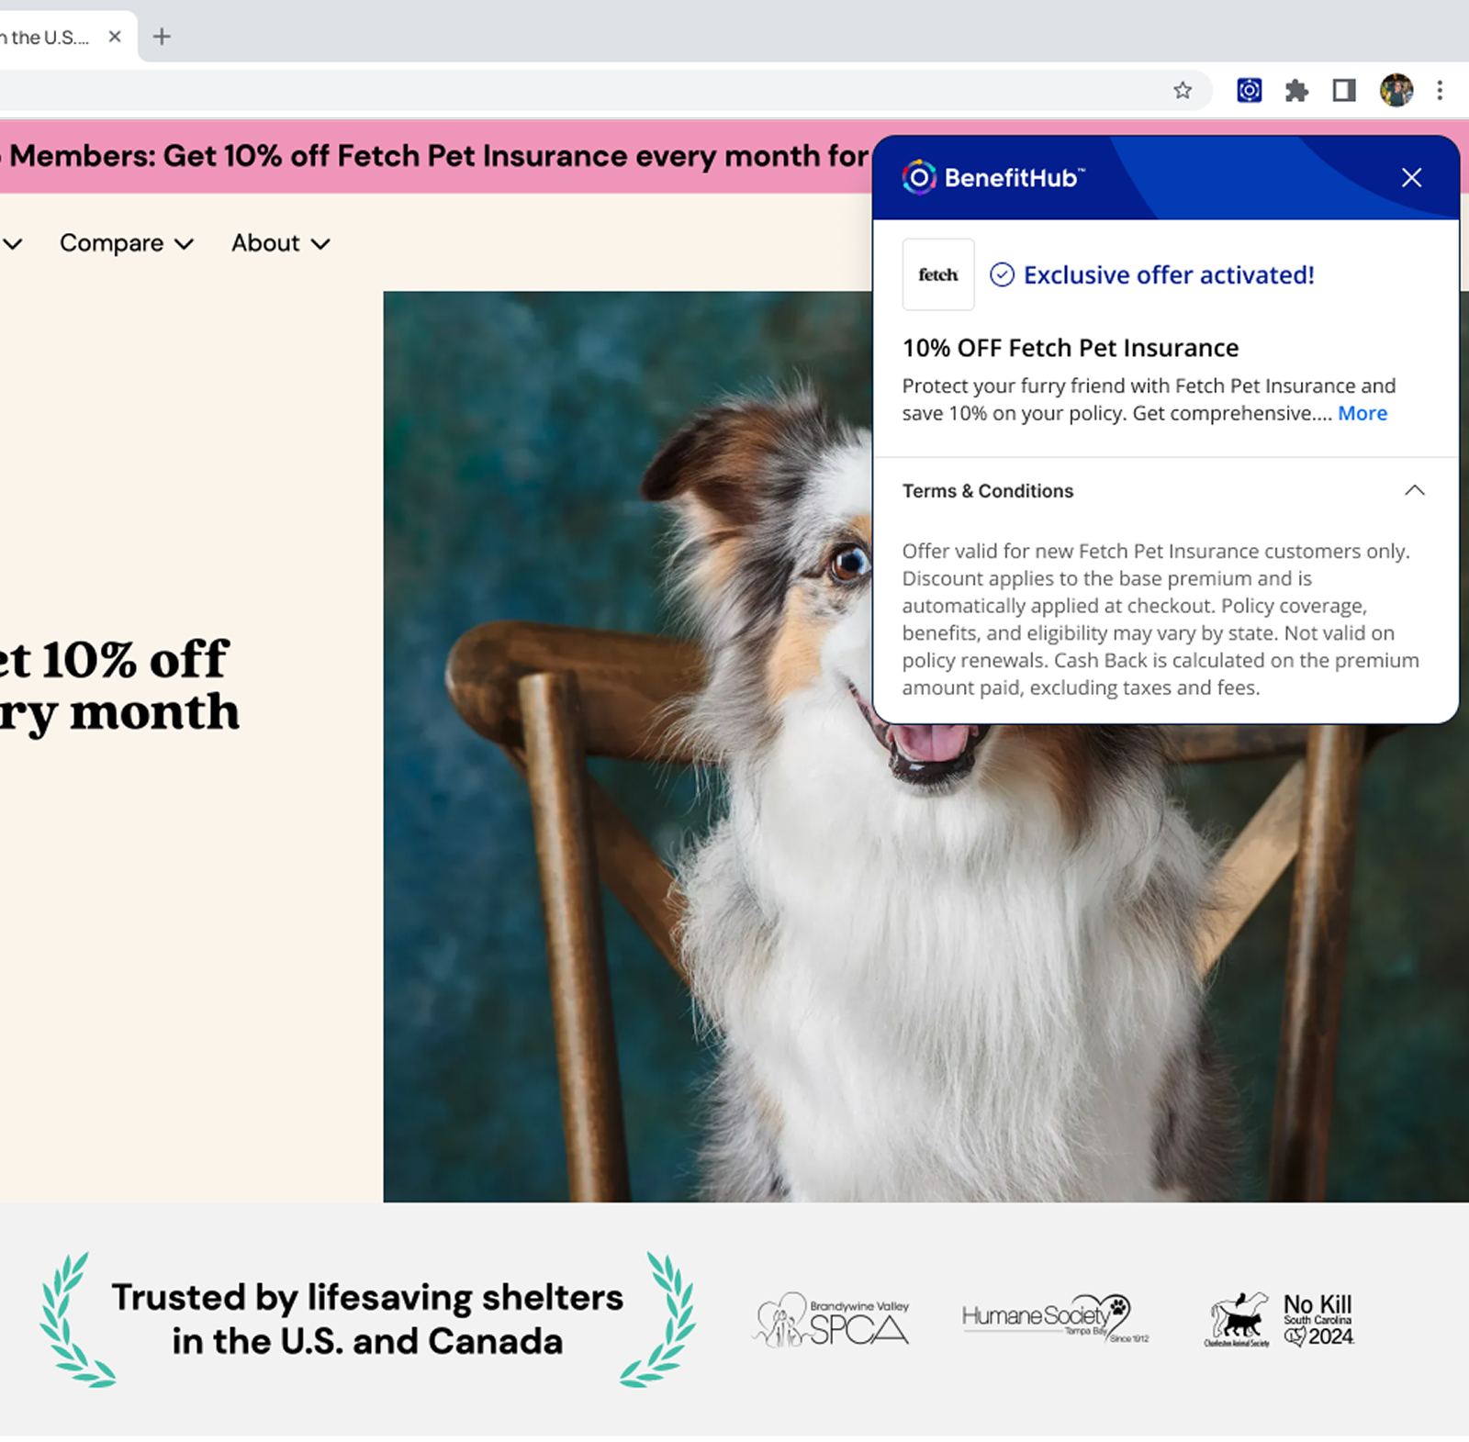
Task: Expand the About dropdown menu
Action: click(280, 243)
